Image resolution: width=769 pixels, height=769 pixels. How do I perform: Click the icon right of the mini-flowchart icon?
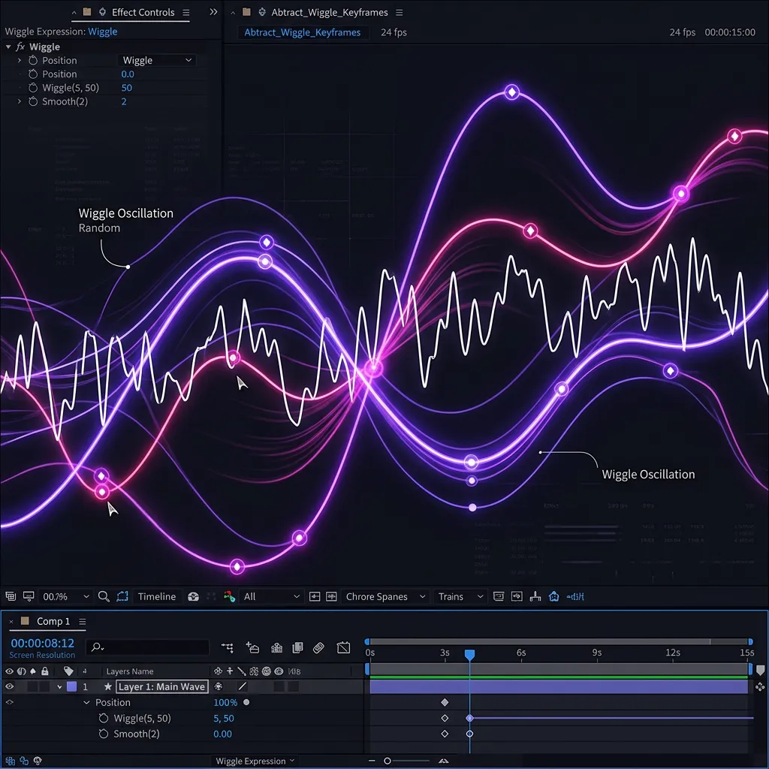(x=252, y=648)
